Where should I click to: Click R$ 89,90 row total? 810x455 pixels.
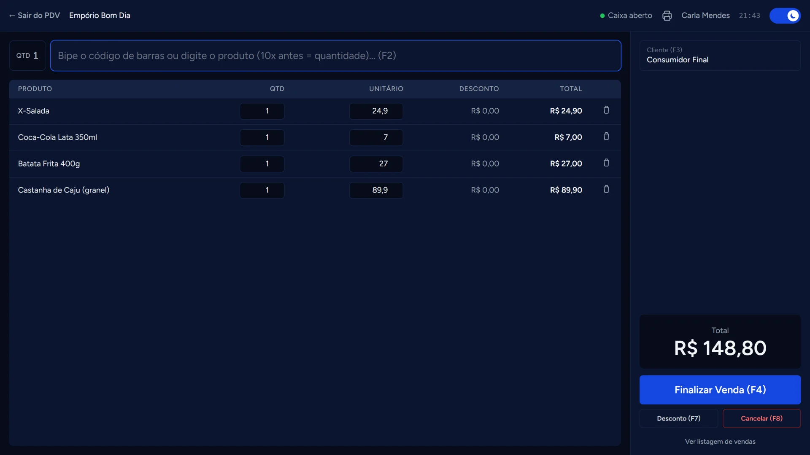click(x=566, y=190)
